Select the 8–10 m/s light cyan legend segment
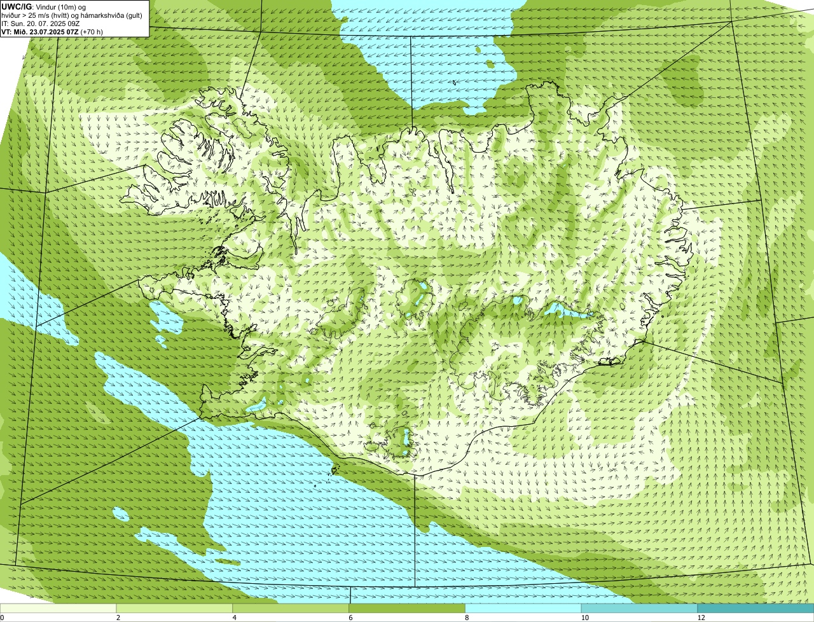This screenshot has height=622, width=814. click(524, 608)
